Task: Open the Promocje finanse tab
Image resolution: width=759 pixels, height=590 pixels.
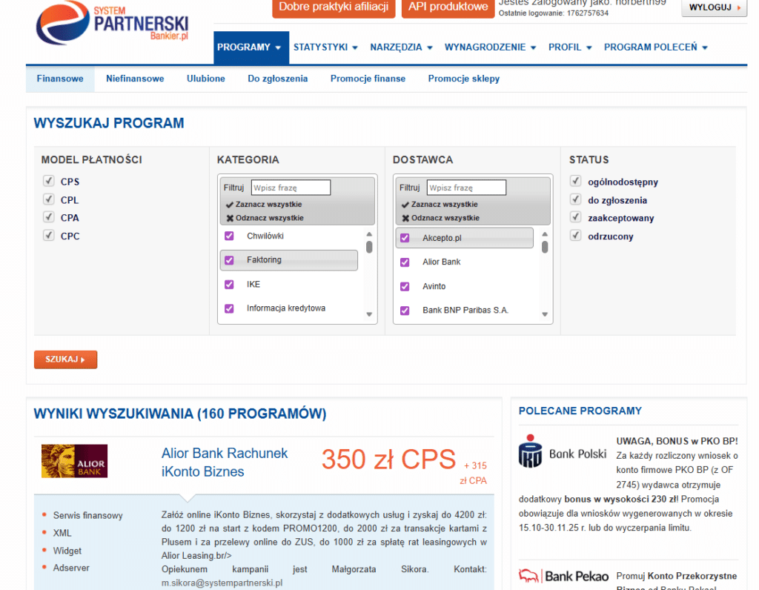Action: click(368, 78)
